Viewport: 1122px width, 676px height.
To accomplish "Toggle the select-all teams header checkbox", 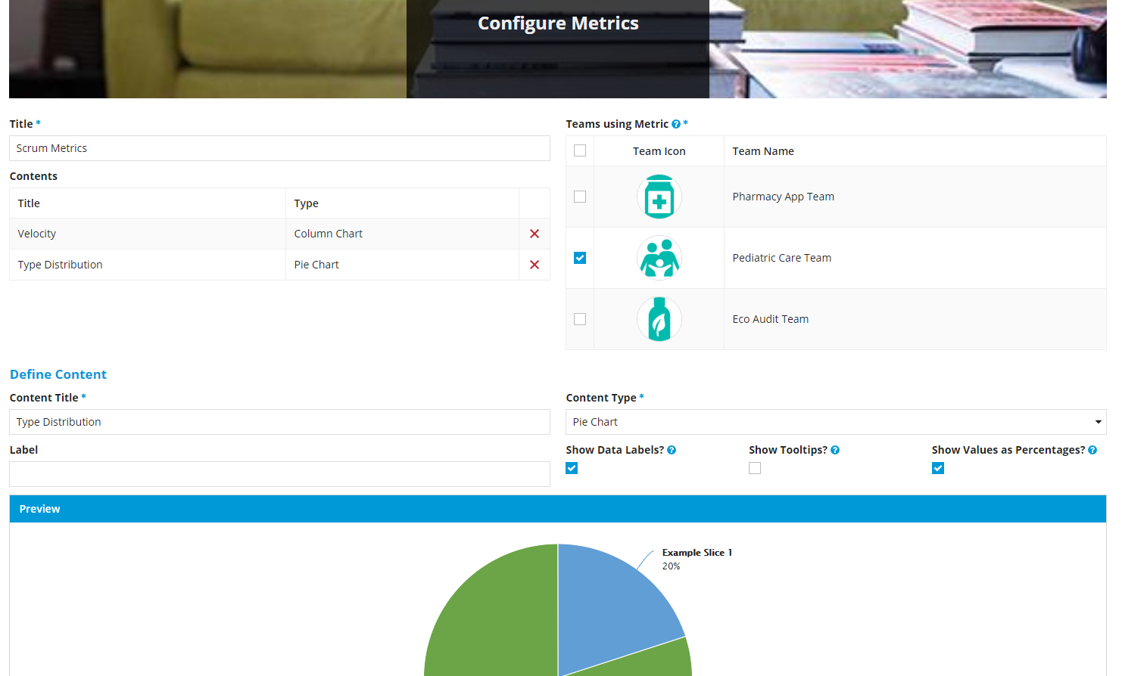I will coord(580,150).
